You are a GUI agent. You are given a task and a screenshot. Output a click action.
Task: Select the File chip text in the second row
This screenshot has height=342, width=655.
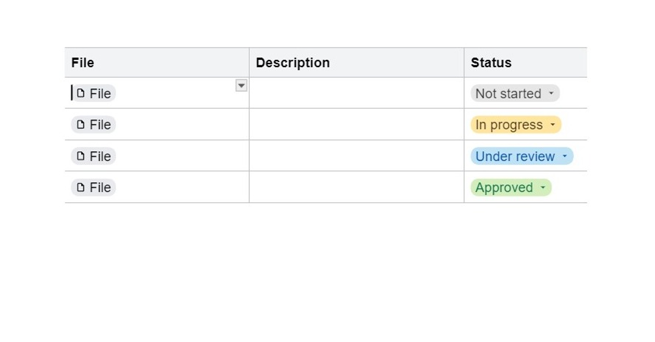pyautogui.click(x=101, y=124)
